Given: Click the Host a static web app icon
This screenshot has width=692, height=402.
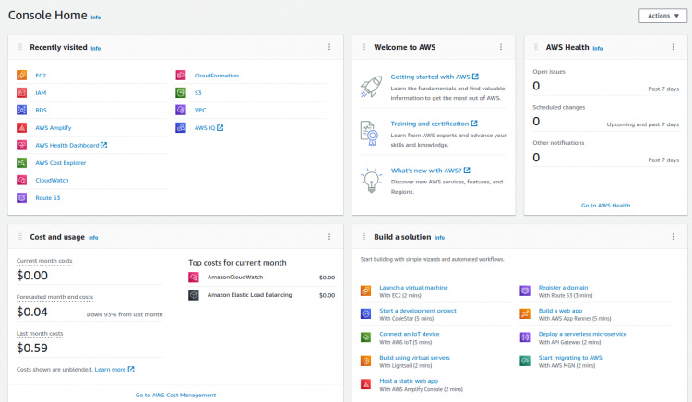Looking at the screenshot, I should coord(366,384).
